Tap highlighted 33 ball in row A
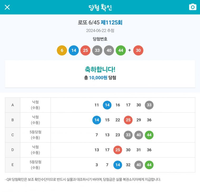The height and width of the screenshot is (192, 200). point(149,105)
